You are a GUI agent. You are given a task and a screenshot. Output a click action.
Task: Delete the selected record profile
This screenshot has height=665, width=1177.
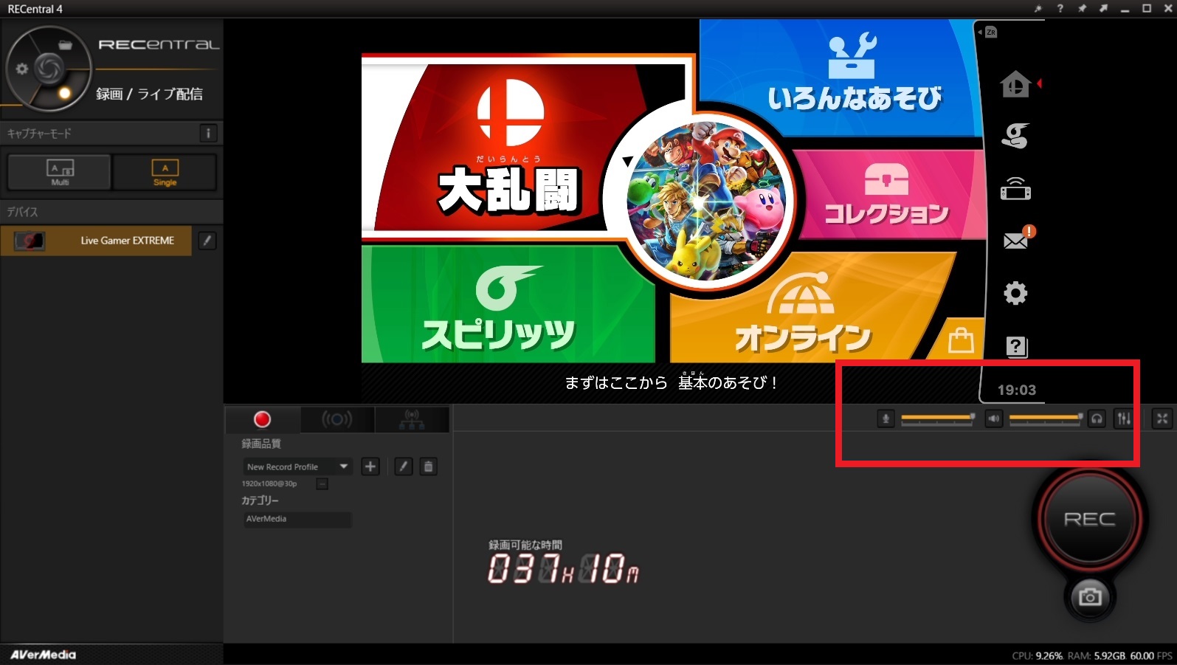[428, 466]
